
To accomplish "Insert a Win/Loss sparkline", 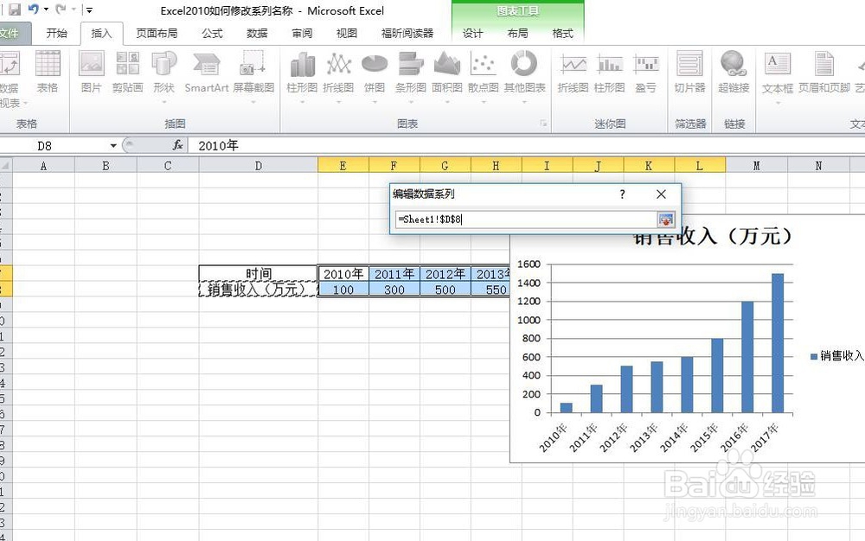I will click(x=647, y=73).
